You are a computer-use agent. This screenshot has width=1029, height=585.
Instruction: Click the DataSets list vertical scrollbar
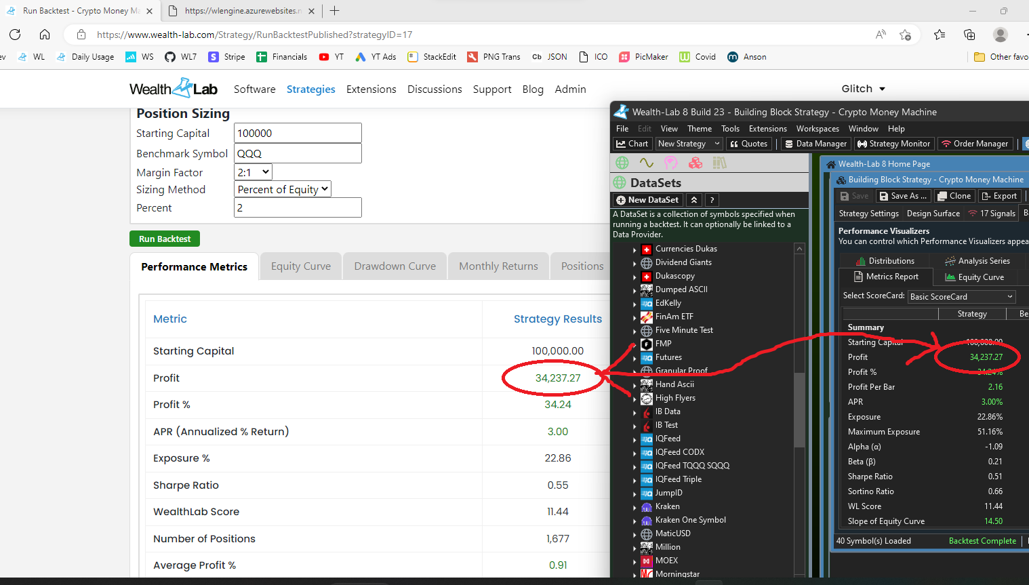[x=799, y=407]
